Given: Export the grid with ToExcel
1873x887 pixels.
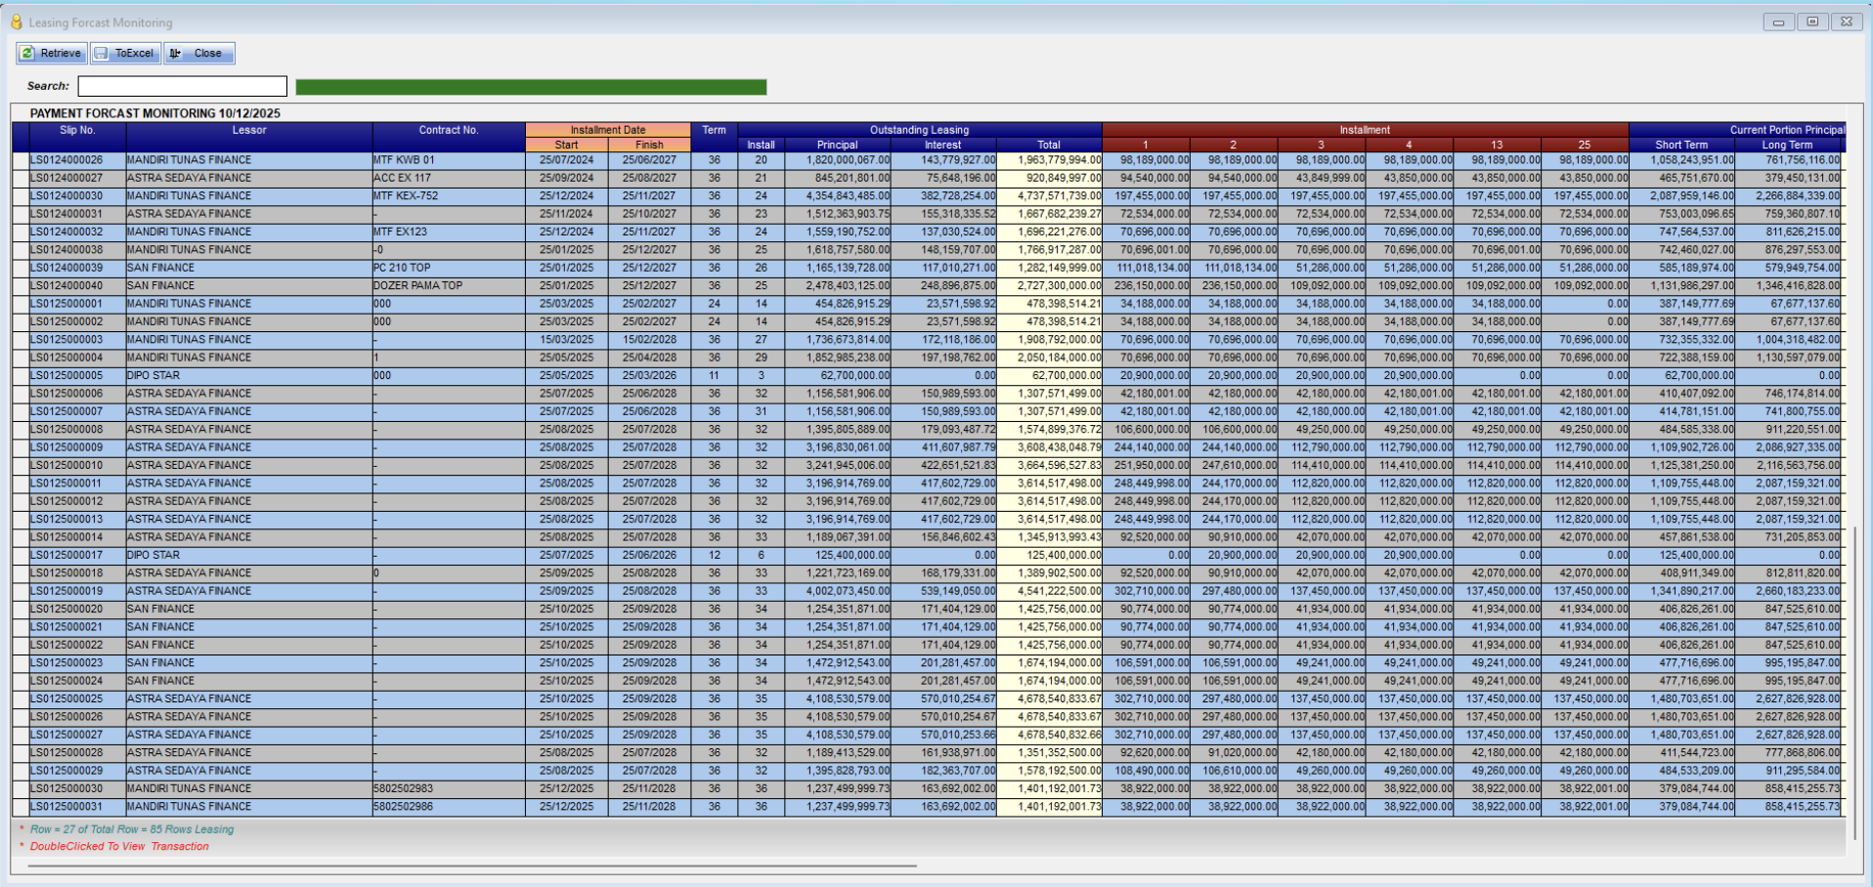Looking at the screenshot, I should (126, 54).
